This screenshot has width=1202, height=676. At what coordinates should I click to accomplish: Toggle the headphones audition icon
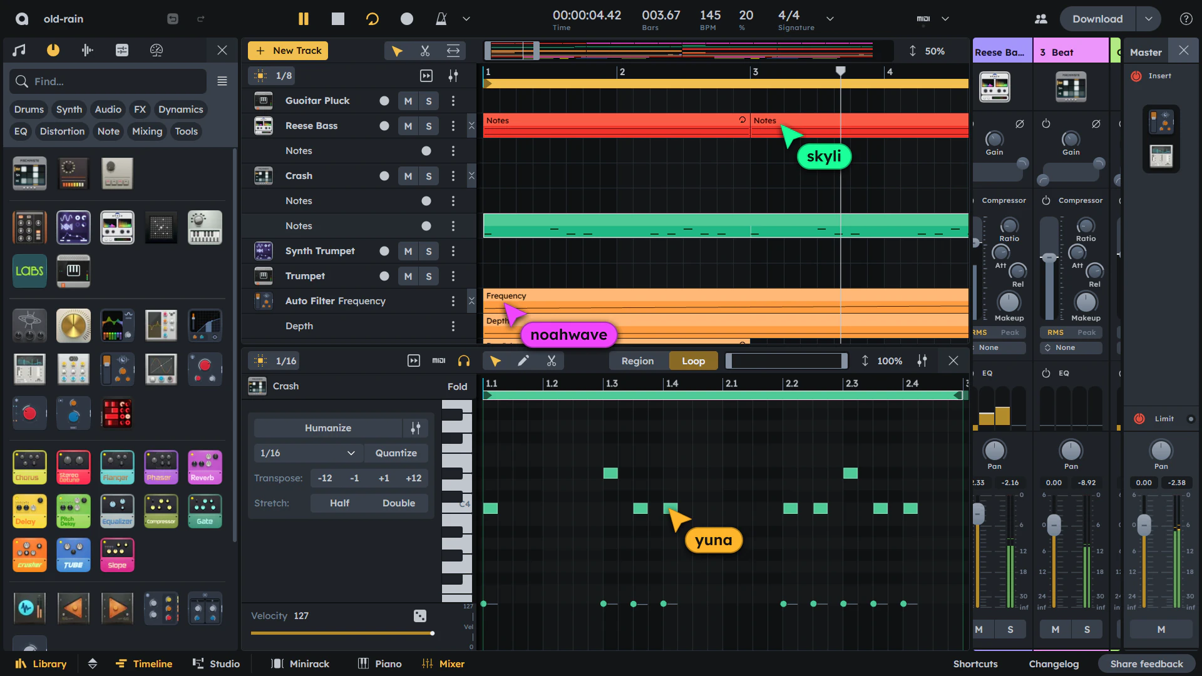[x=464, y=361]
